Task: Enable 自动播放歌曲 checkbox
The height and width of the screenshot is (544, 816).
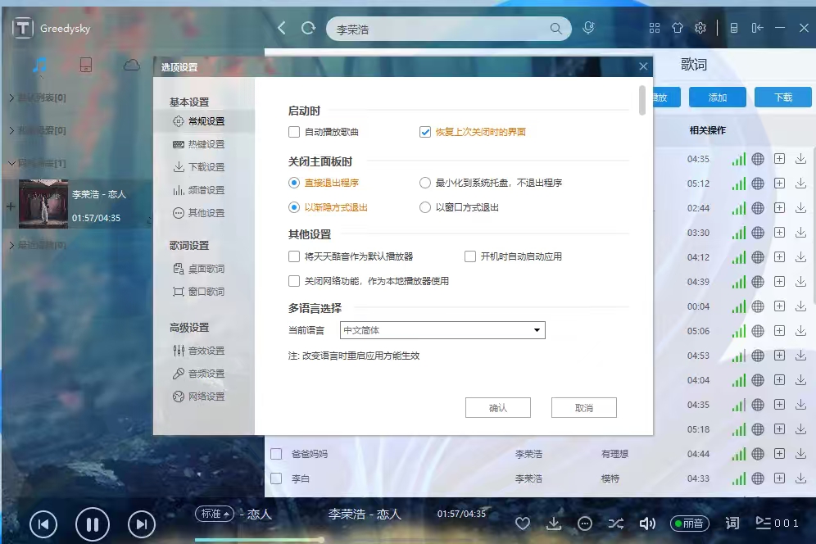Action: point(294,132)
